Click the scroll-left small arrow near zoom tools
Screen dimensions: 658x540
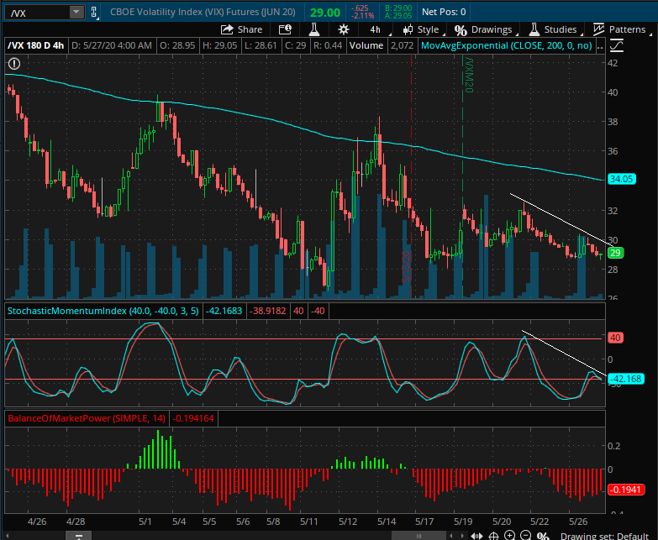[x=451, y=536]
